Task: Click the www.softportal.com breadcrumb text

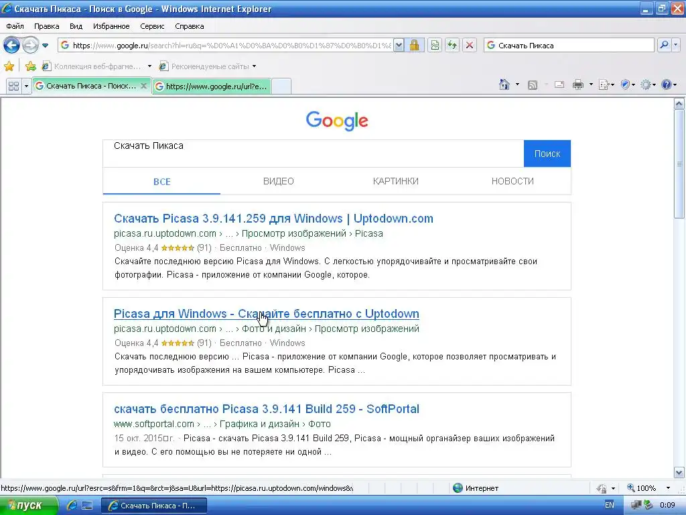Action: pos(153,424)
